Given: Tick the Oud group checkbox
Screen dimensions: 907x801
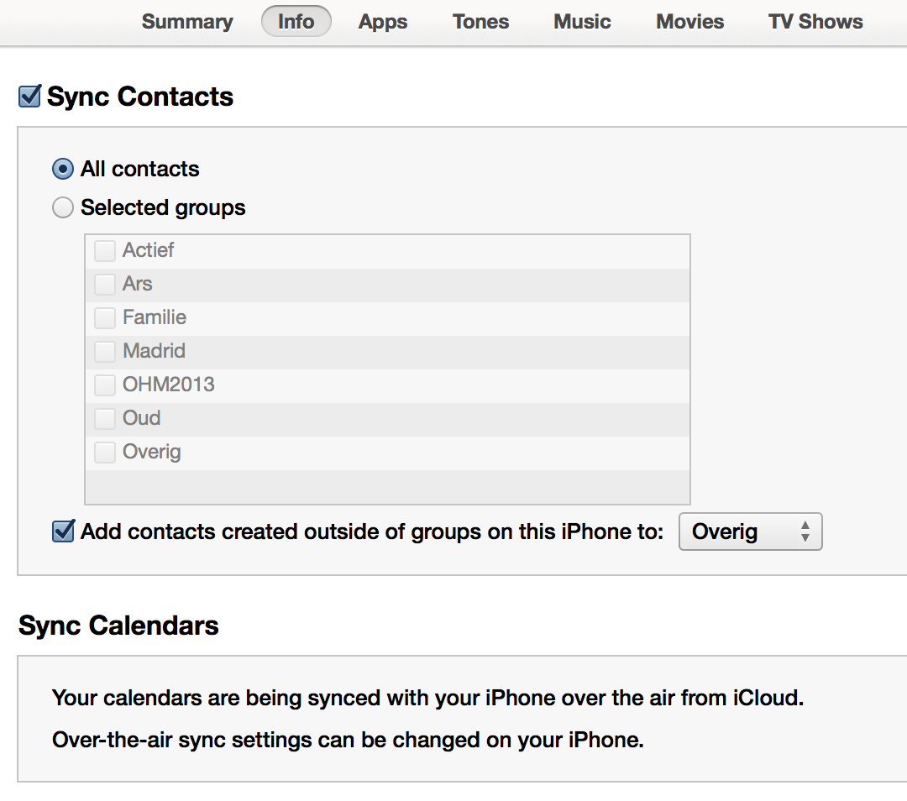Looking at the screenshot, I should [x=105, y=418].
